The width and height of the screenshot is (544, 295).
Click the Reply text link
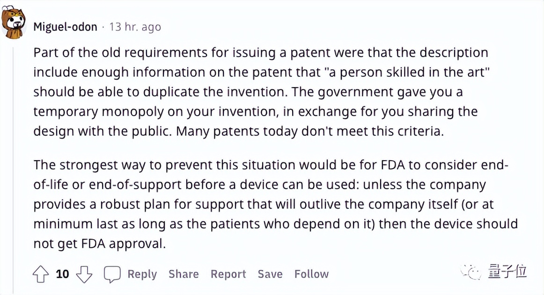pos(142,274)
